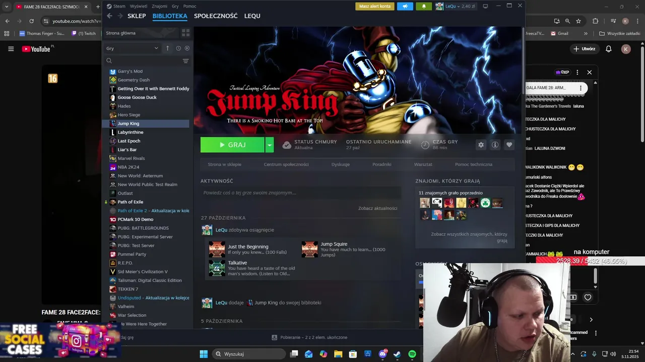Add Jump King to favorites heart
Viewport: 645px width, 362px height.
[509, 145]
